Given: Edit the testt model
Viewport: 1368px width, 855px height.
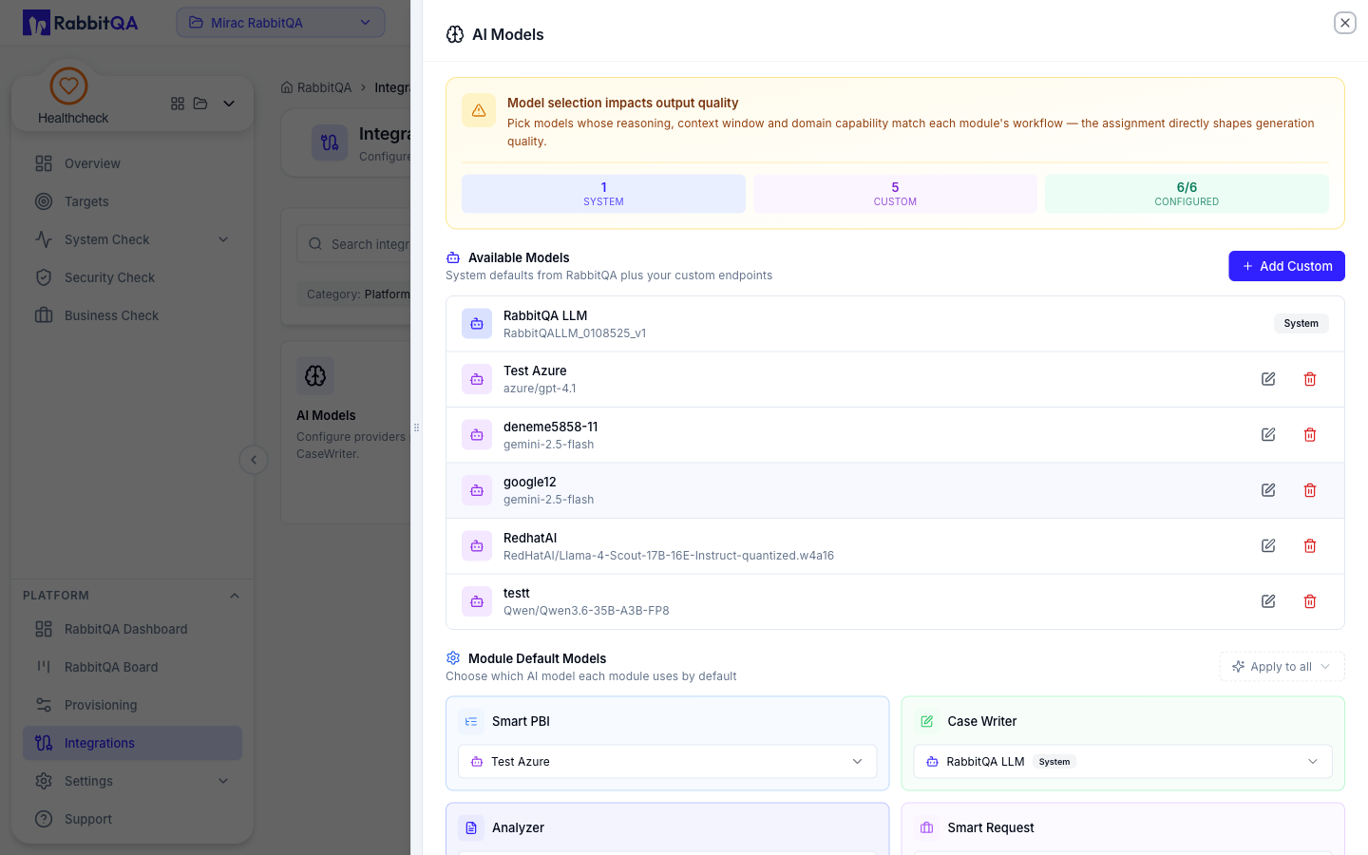Looking at the screenshot, I should 1268,601.
